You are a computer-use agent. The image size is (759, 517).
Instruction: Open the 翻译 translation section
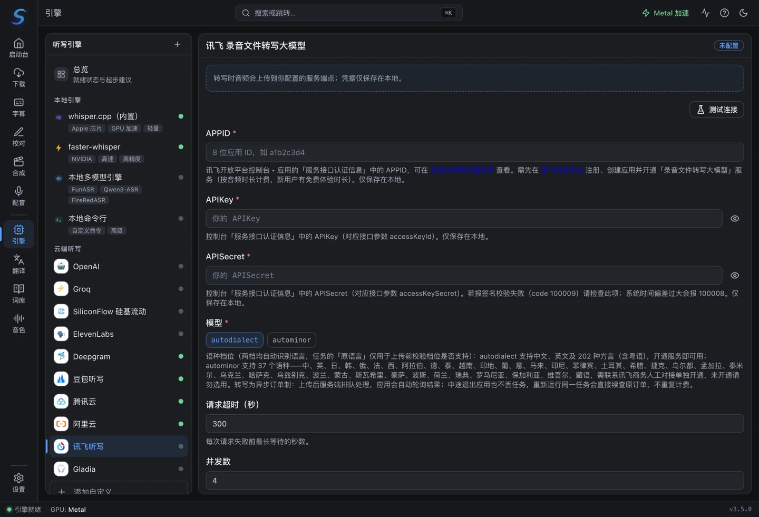18,264
